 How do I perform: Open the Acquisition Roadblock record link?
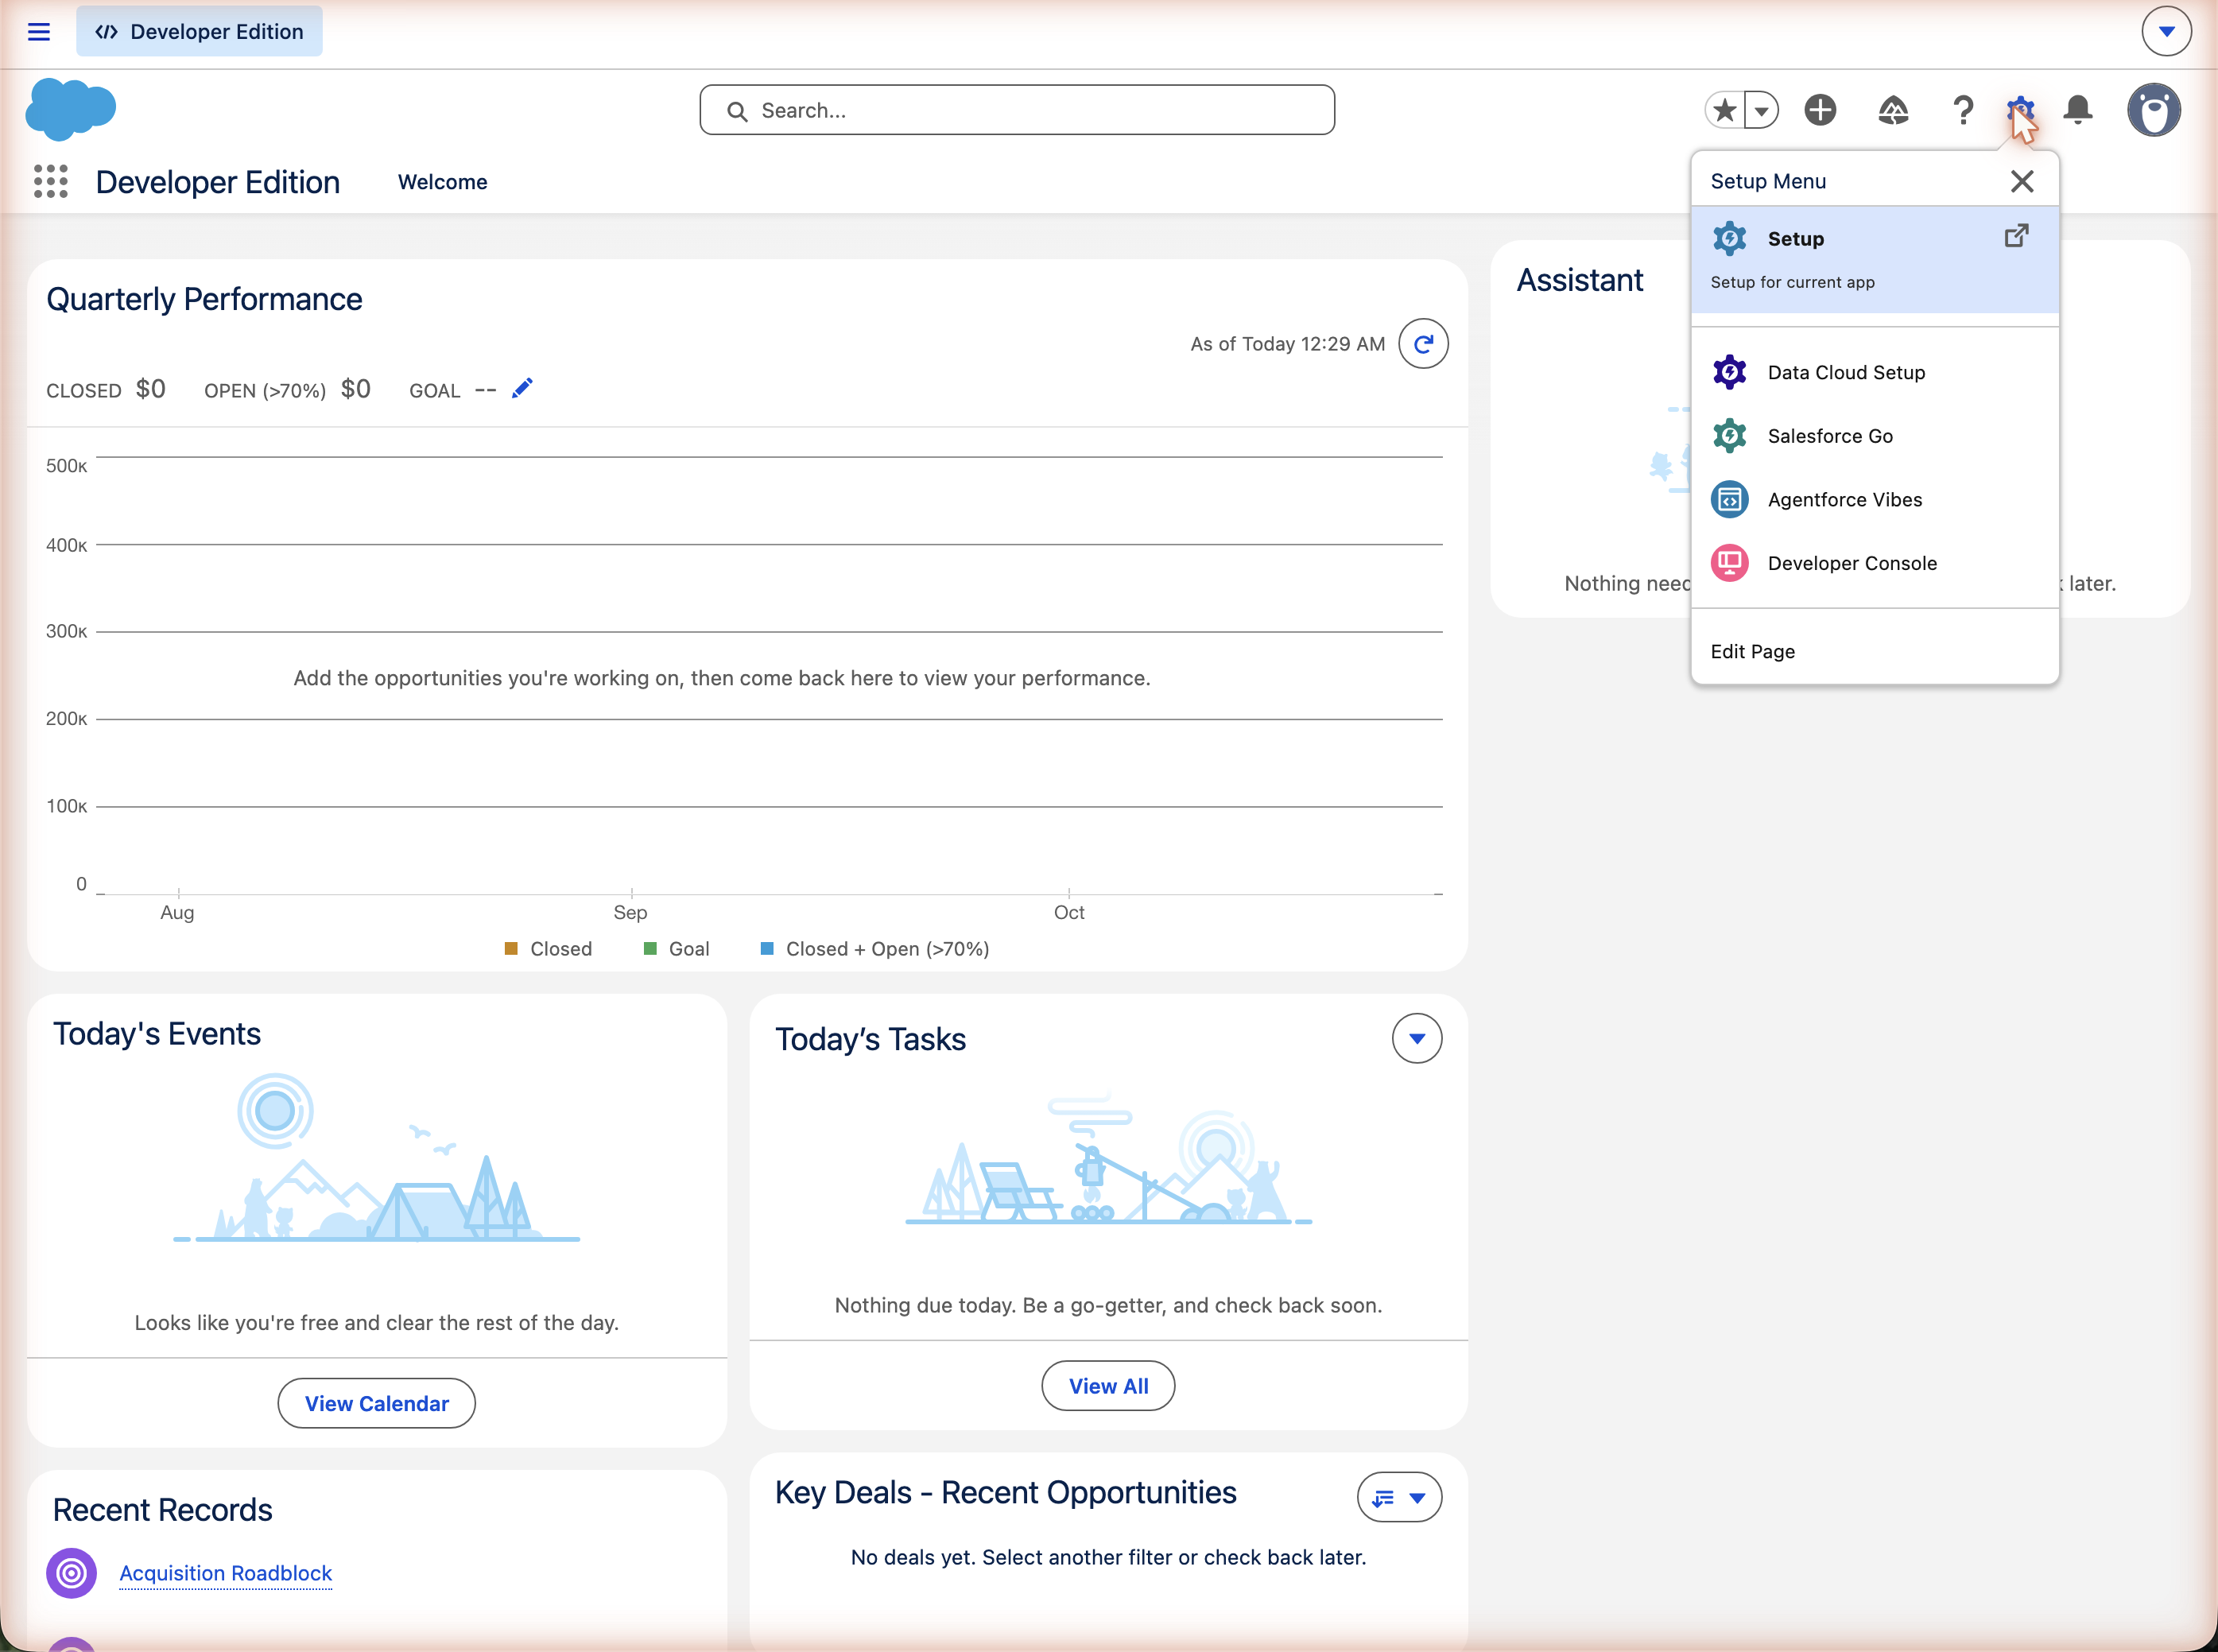tap(226, 1574)
